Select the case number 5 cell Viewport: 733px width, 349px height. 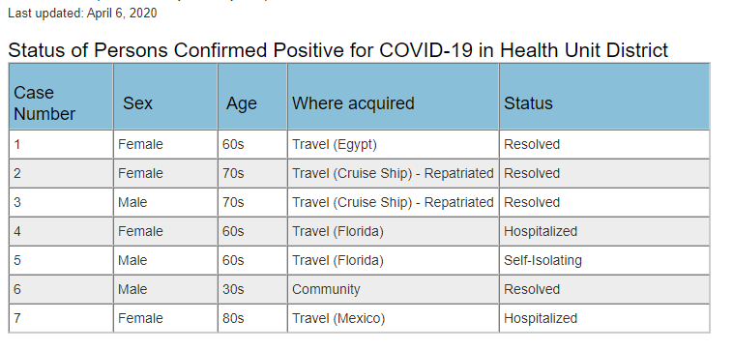61,260
